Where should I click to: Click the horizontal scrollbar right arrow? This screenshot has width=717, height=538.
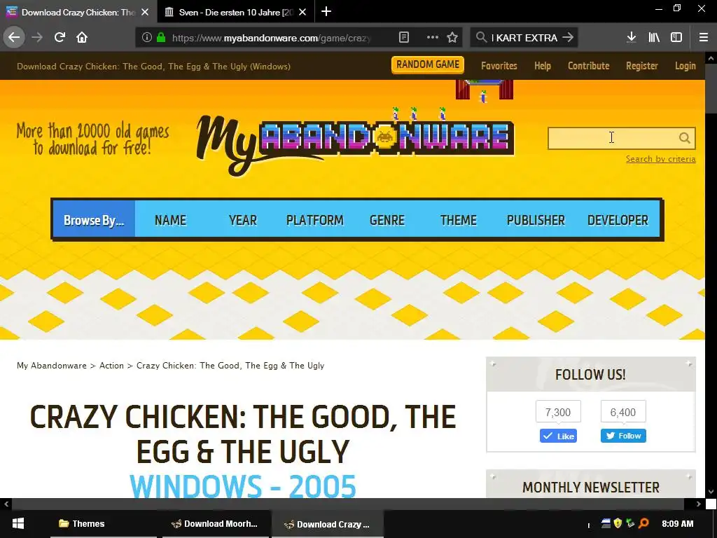pos(698,504)
